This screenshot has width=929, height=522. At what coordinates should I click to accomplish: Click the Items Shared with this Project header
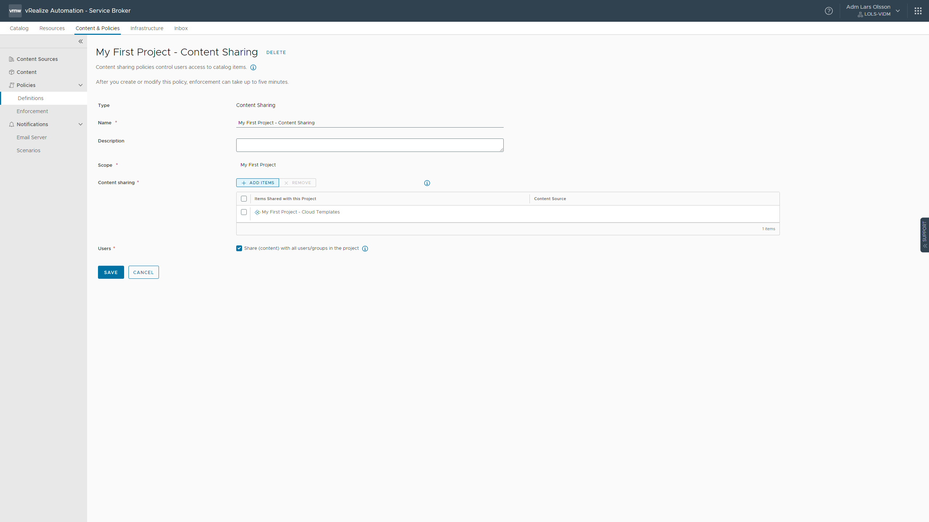point(285,199)
